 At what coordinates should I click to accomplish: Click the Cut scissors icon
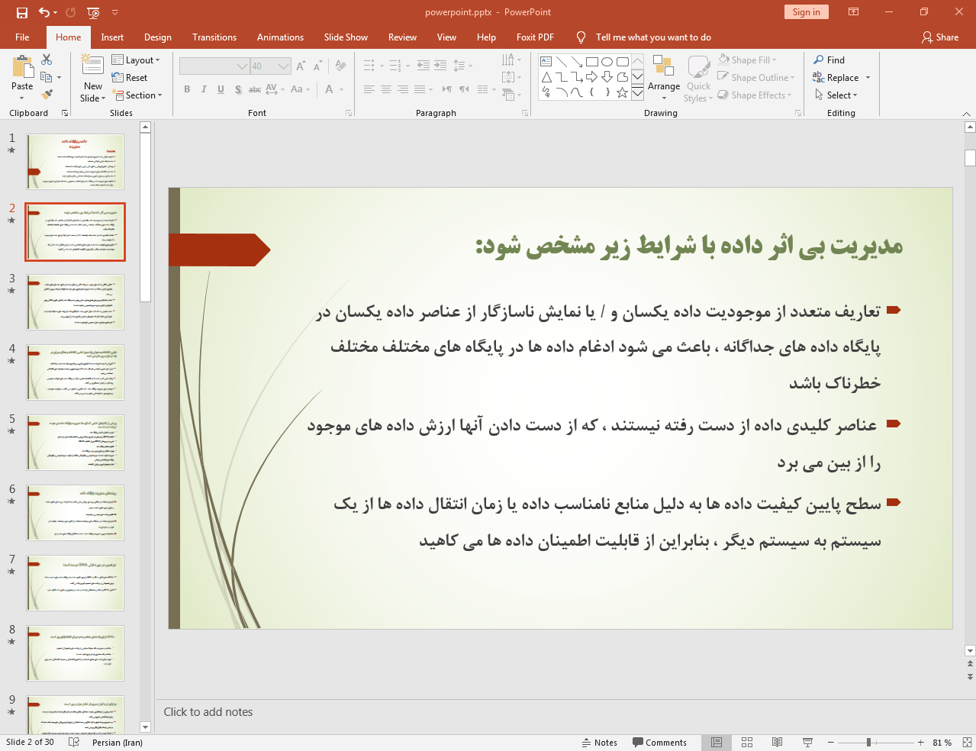coord(47,60)
